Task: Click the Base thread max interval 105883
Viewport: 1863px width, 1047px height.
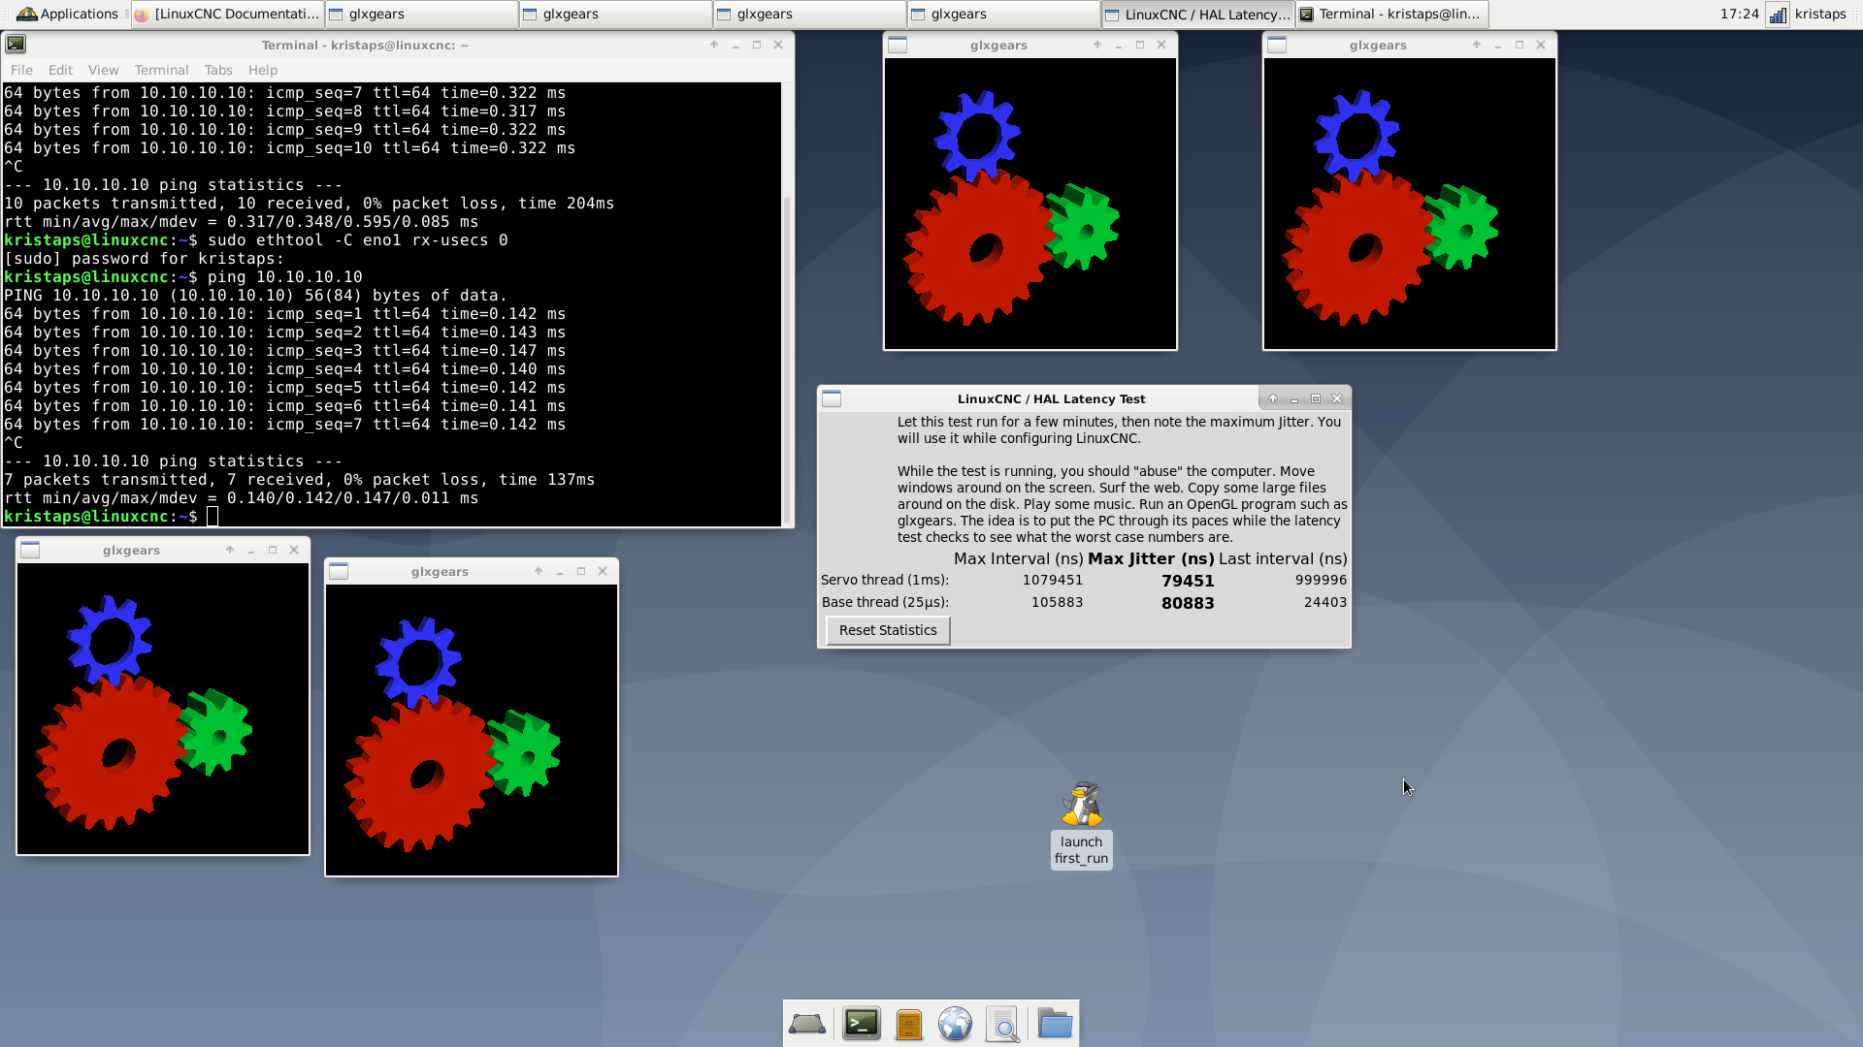Action: pos(1057,602)
